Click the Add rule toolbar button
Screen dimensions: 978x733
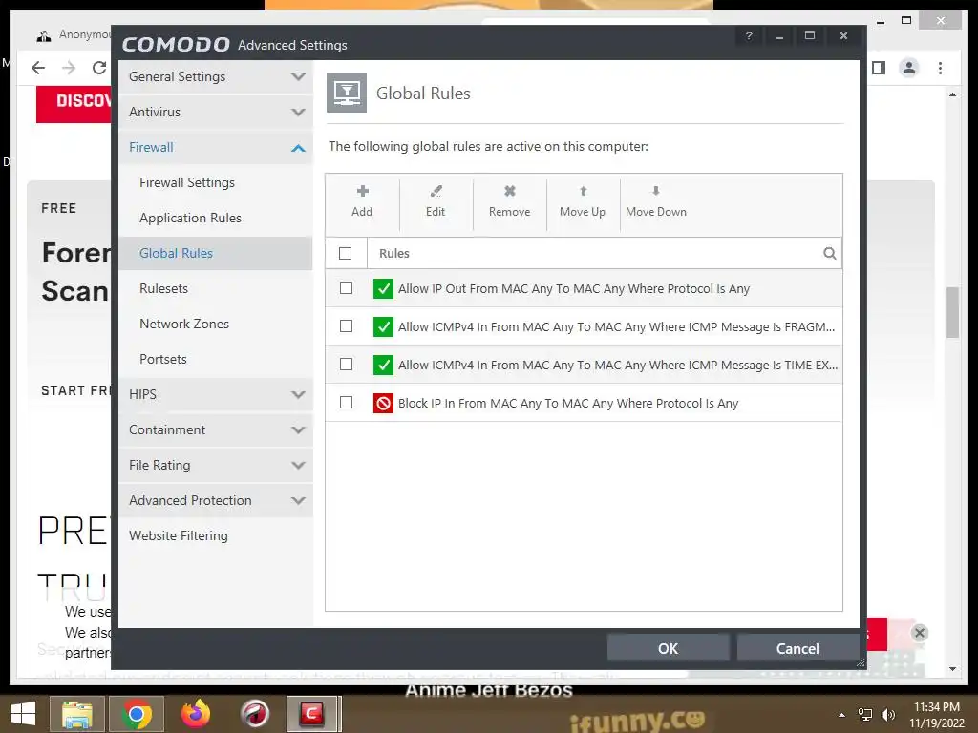point(362,201)
